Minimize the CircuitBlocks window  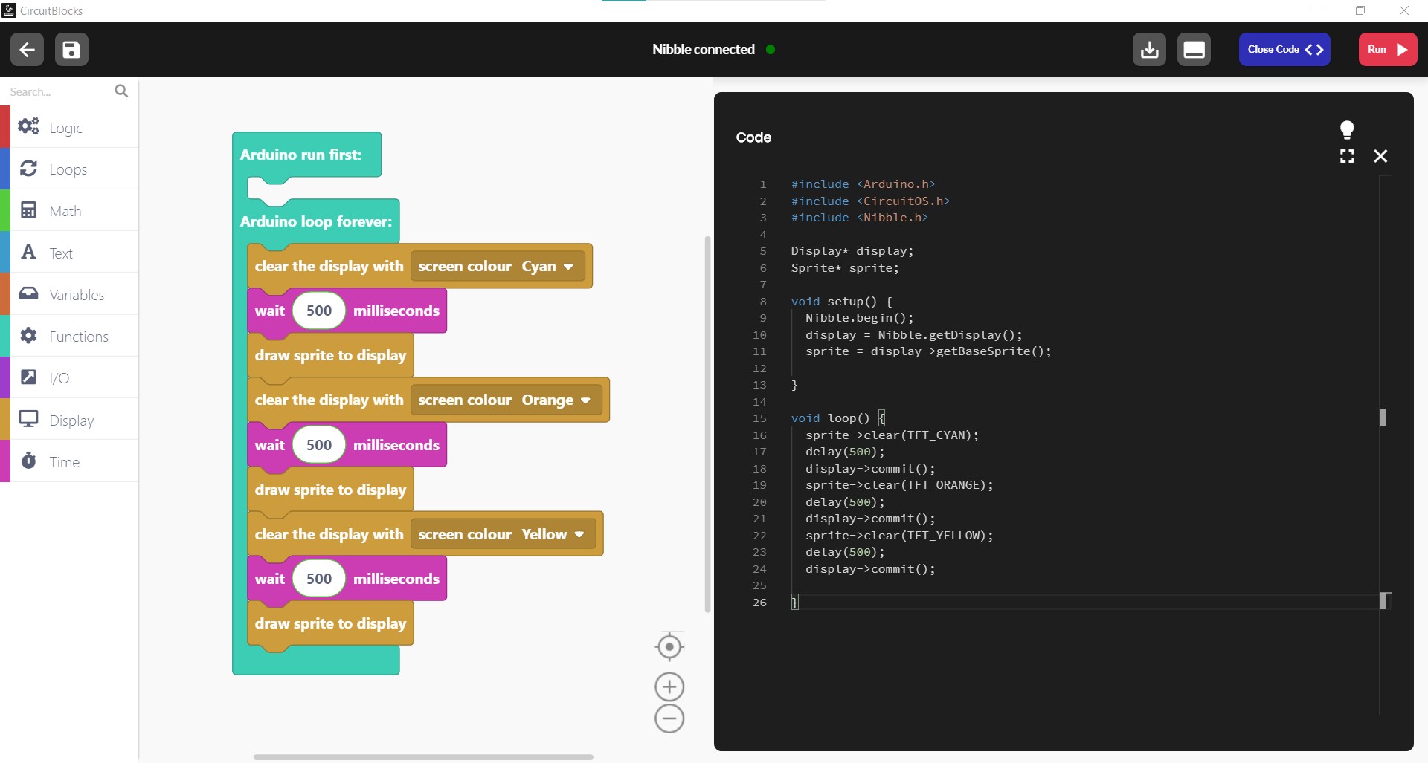click(1317, 10)
